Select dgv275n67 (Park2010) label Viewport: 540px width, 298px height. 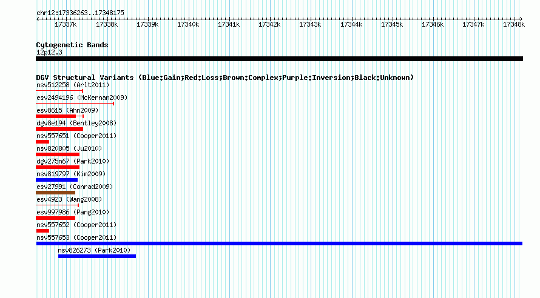(x=73, y=161)
